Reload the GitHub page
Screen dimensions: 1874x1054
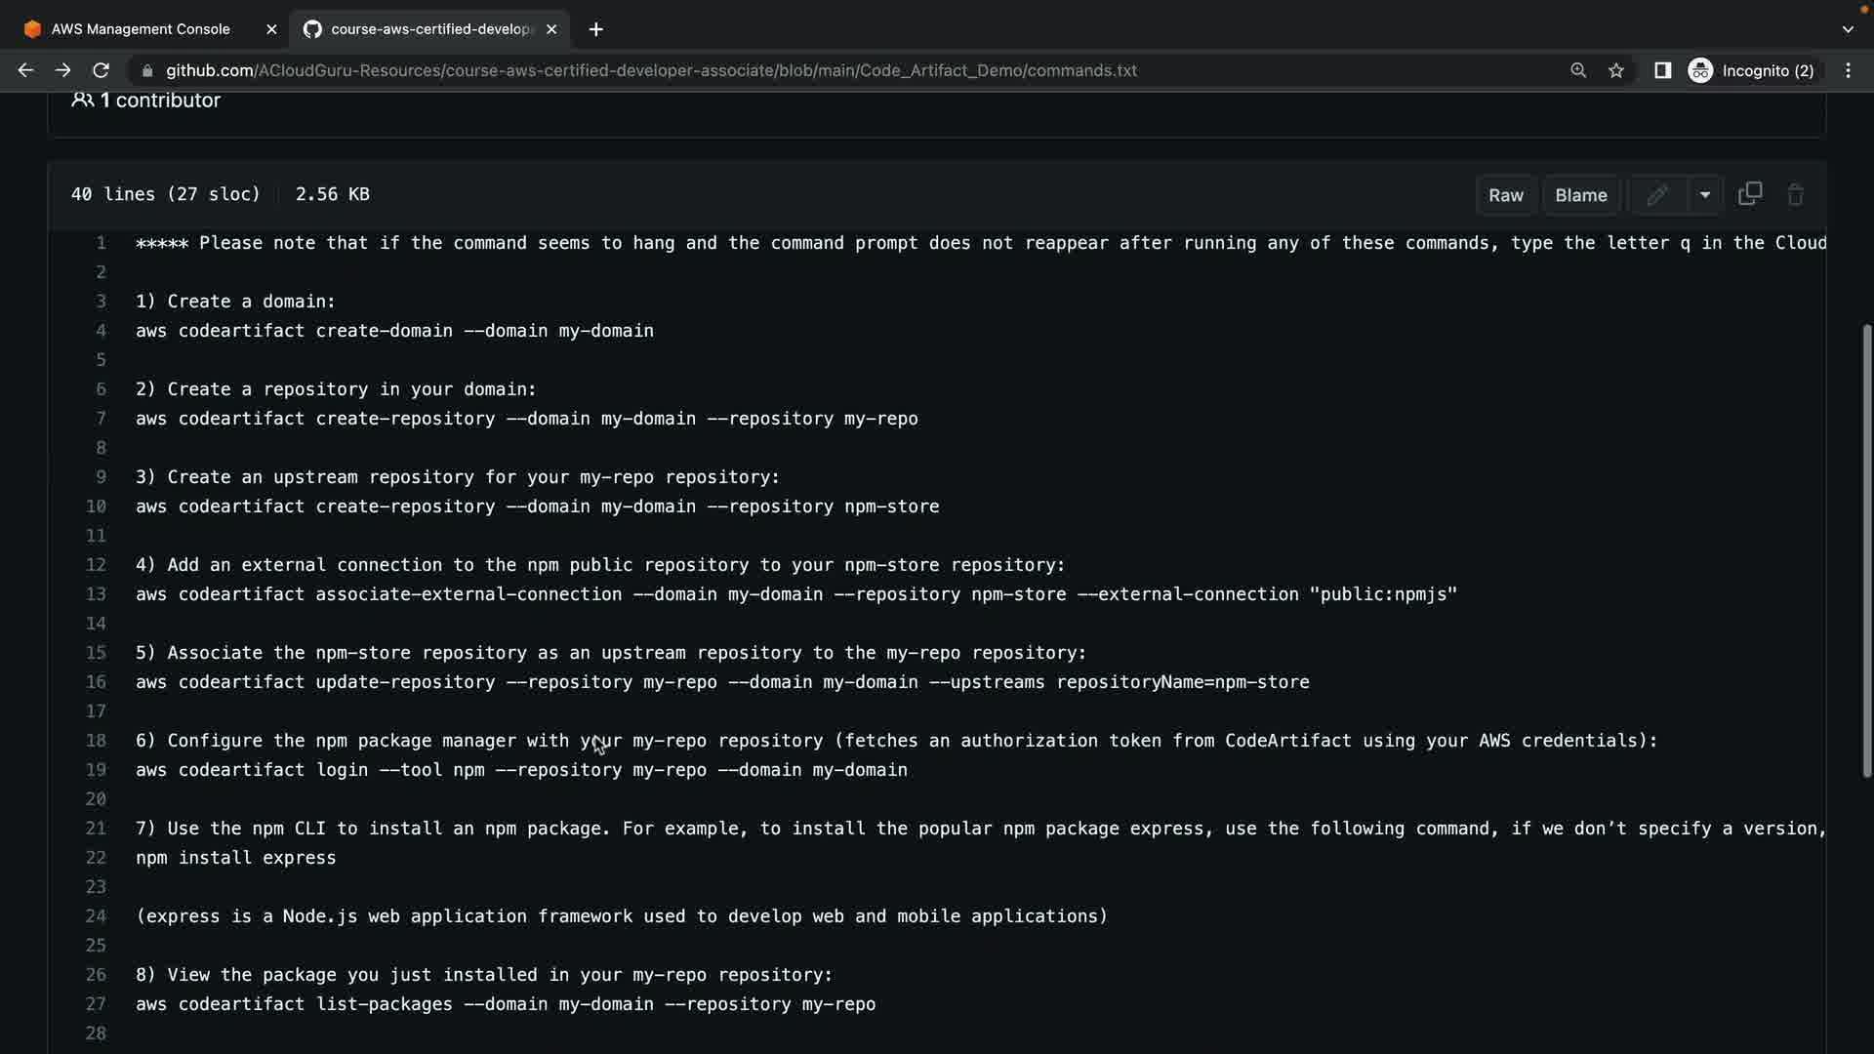point(101,70)
